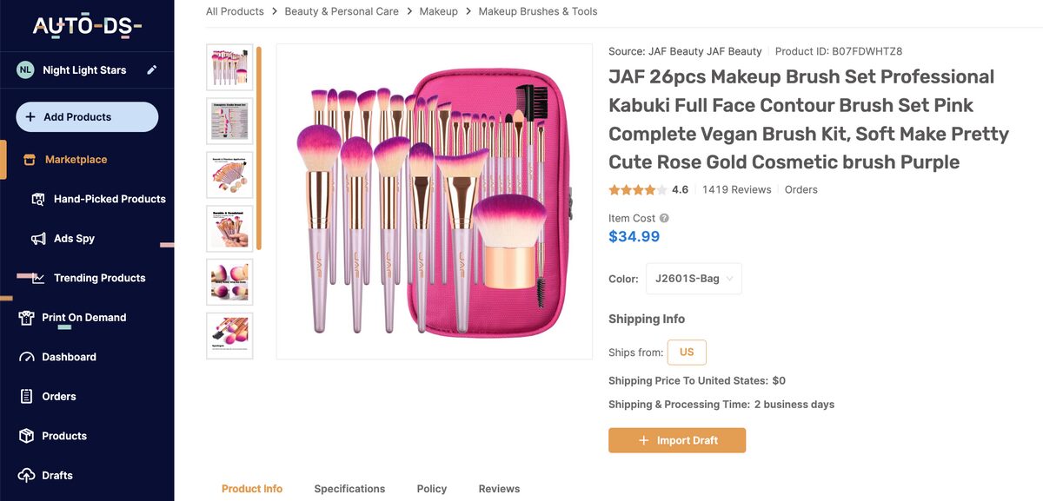Image resolution: width=1043 pixels, height=501 pixels.
Task: Edit the Night Light Stars store name
Action: point(153,69)
